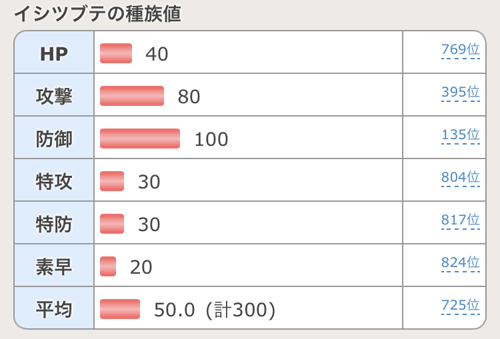Click the red 攻撃 stat bar
The height and width of the screenshot is (339, 500).
point(132,96)
